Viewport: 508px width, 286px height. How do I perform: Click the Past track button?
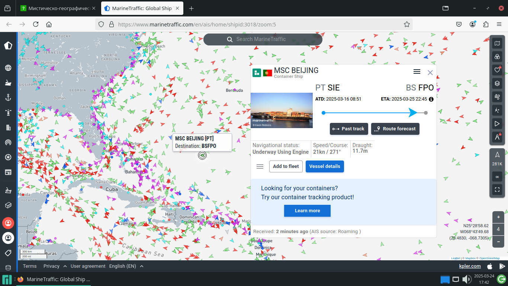[349, 129]
